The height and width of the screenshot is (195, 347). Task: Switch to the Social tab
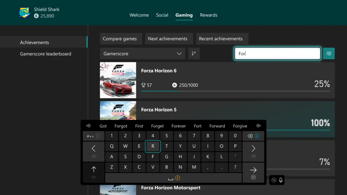[x=162, y=15]
